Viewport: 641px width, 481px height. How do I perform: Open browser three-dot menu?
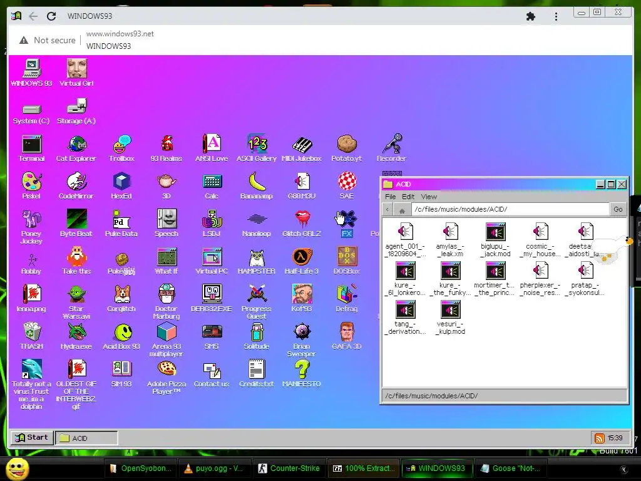[x=556, y=16]
